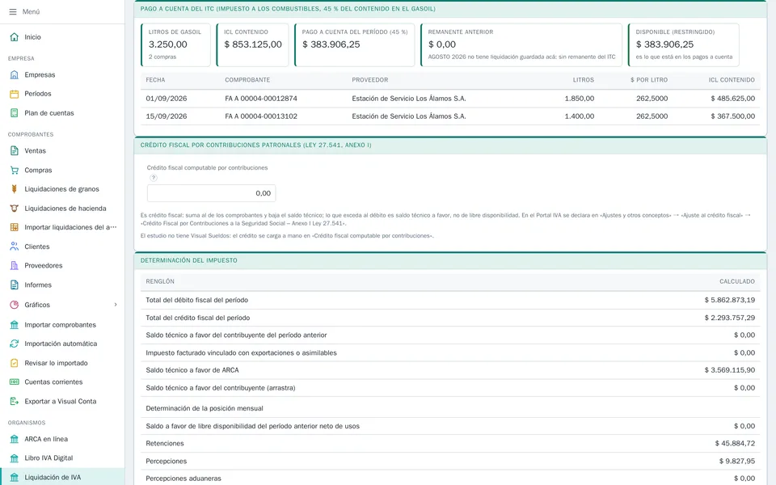Click the Retenciones row amount $ 45.884,72

pyautogui.click(x=735, y=444)
